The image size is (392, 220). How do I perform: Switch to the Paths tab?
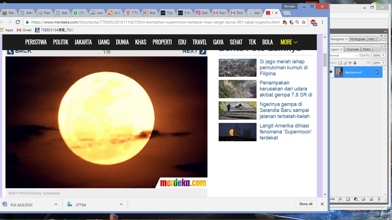pyautogui.click(x=367, y=49)
